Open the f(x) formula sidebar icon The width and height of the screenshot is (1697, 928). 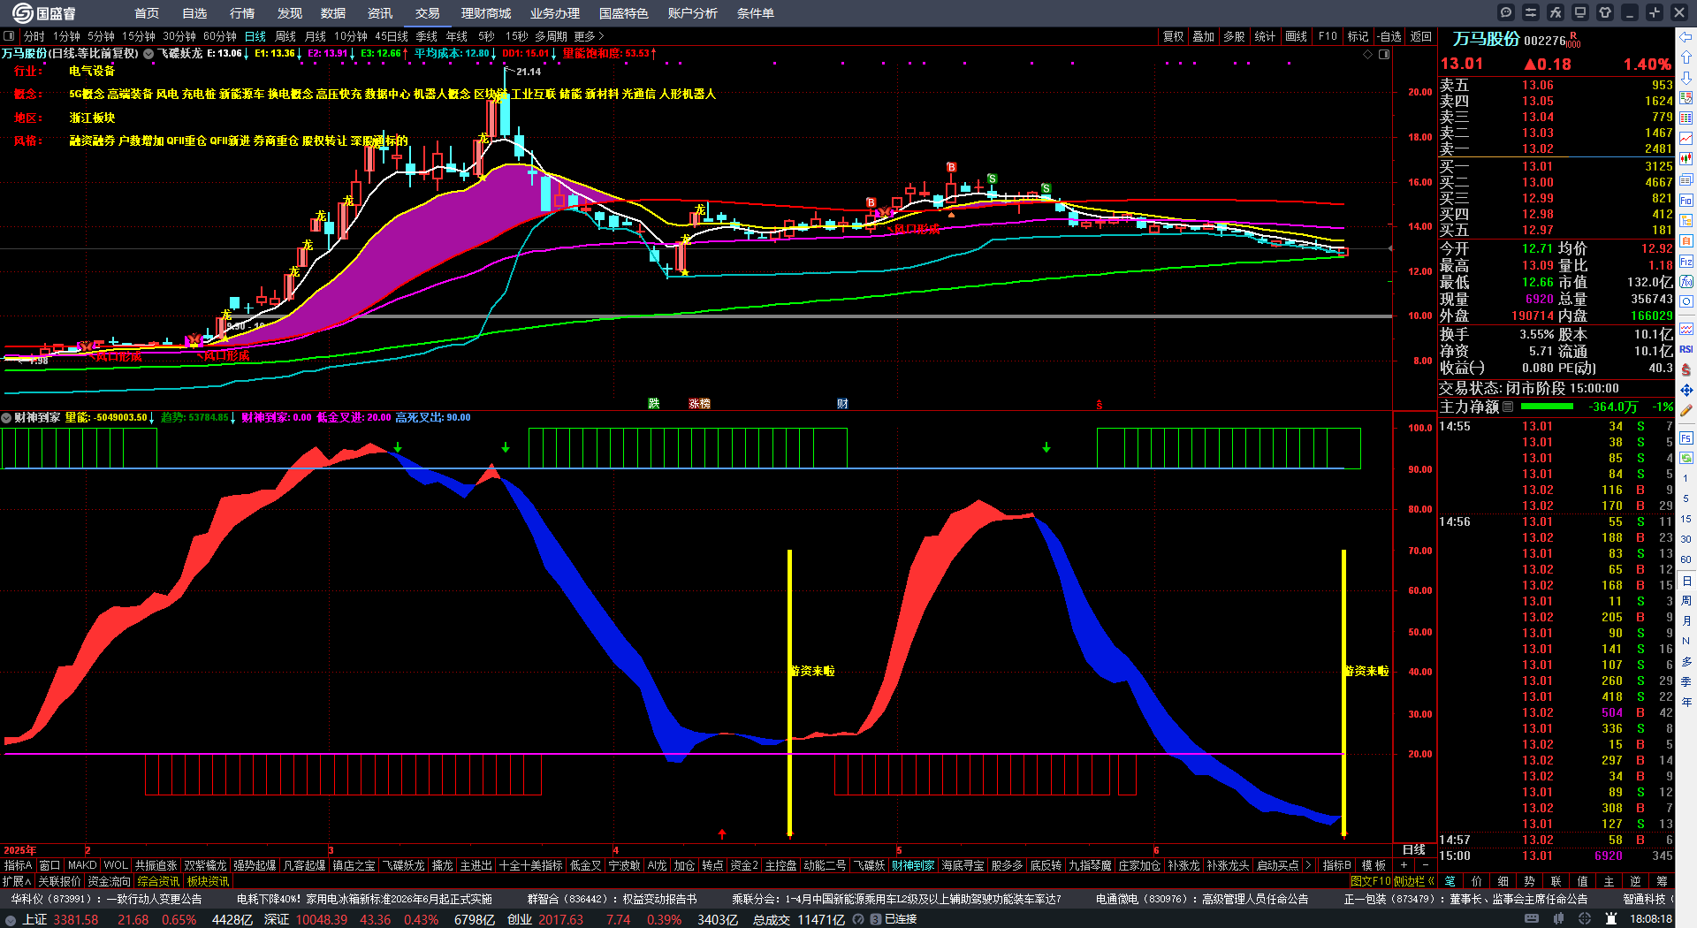click(1686, 282)
